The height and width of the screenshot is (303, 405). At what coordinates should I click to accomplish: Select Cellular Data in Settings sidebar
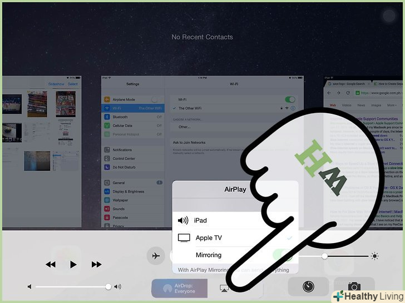[133, 126]
